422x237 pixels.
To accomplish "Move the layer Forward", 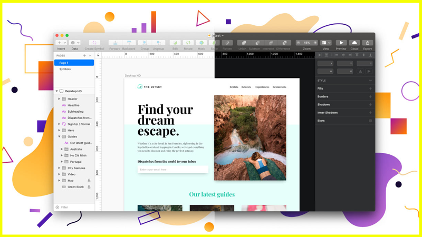I will coord(115,43).
